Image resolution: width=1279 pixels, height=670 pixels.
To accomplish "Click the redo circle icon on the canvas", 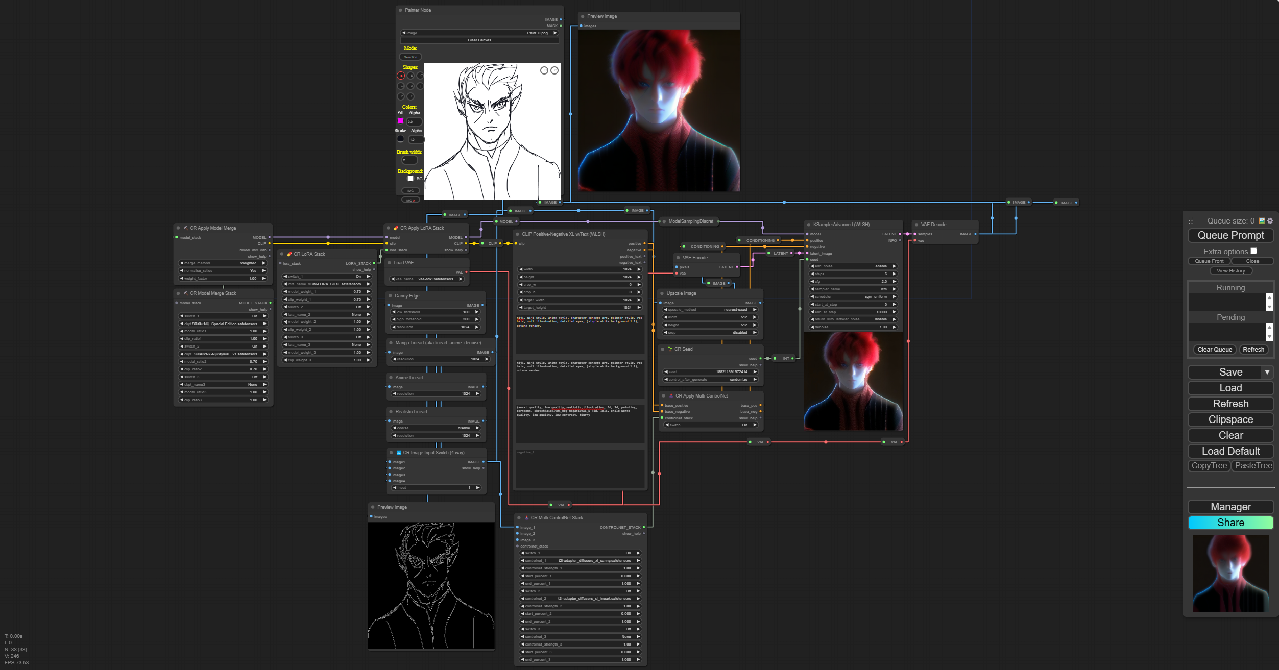I will click(x=554, y=70).
